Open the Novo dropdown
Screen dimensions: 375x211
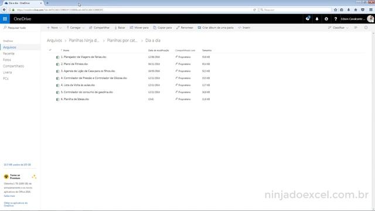[x=54, y=28]
